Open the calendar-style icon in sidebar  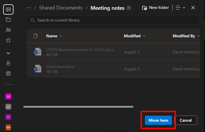pyautogui.click(x=8, y=73)
